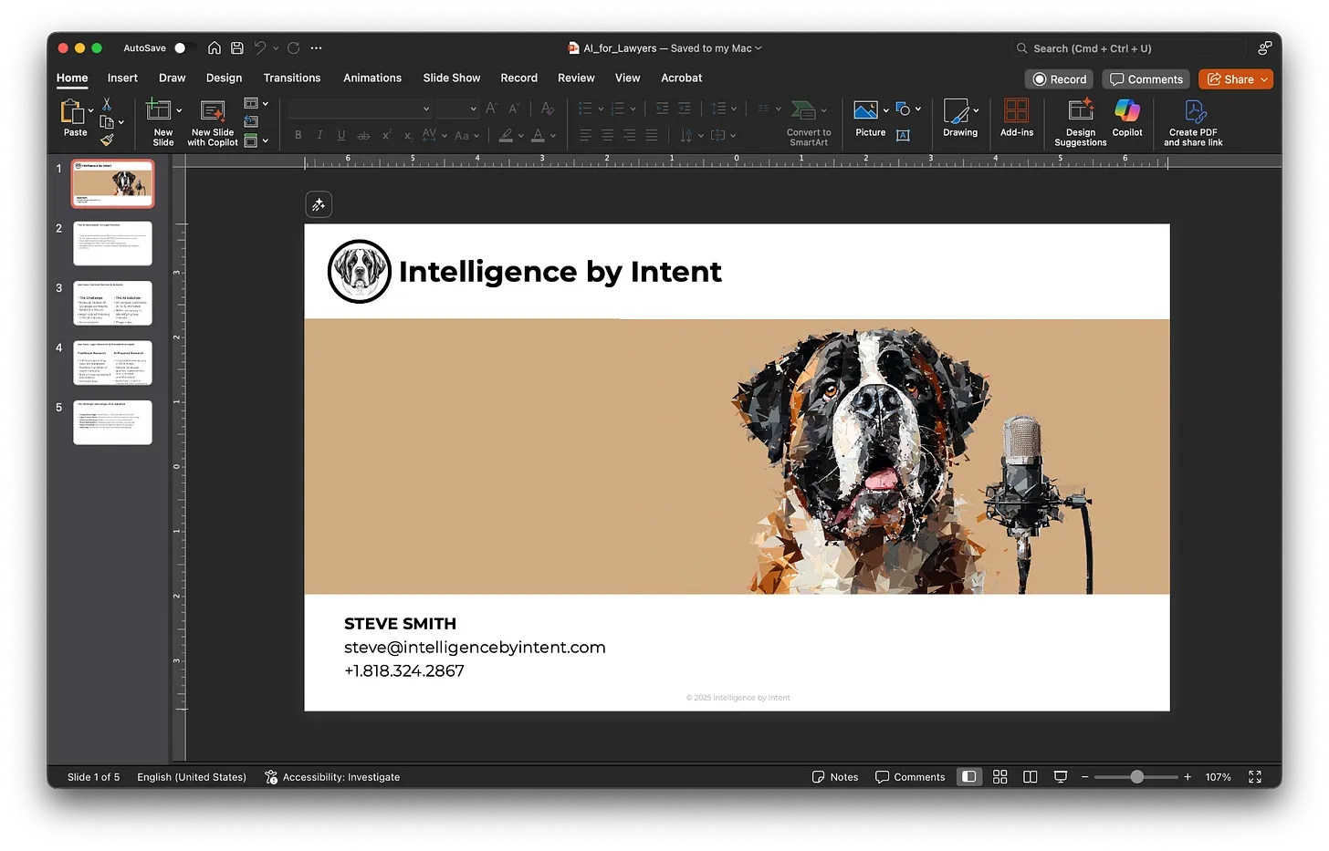The width and height of the screenshot is (1329, 851).
Task: Insert a Picture from the ribbon
Action: 865,111
